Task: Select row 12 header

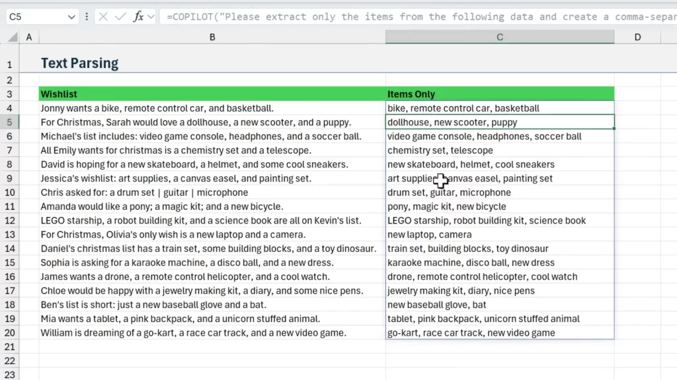Action: pos(9,220)
